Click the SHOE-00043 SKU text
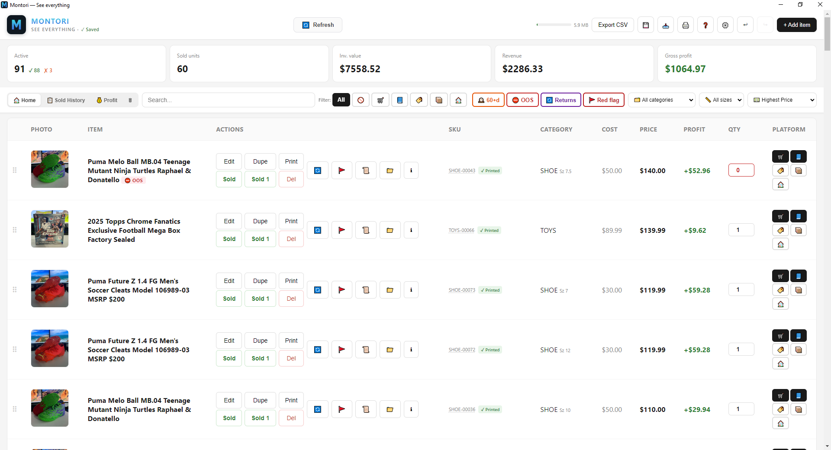The height and width of the screenshot is (450, 831). [462, 171]
